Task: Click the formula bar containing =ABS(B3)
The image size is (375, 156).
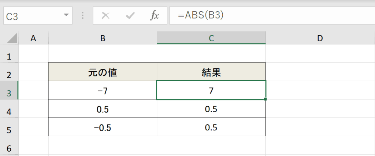Action: [272, 16]
